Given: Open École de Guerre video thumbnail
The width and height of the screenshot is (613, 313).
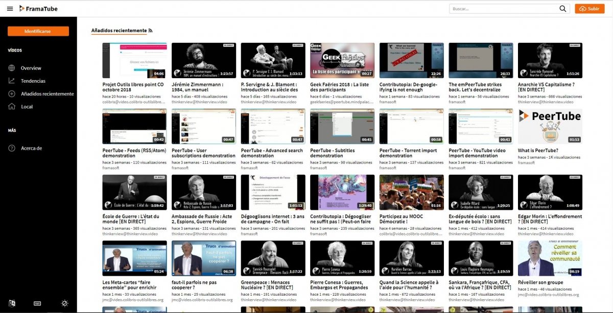Looking at the screenshot, I should pyautogui.click(x=134, y=192).
